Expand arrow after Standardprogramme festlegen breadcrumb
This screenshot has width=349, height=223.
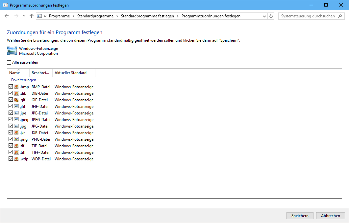(178, 16)
